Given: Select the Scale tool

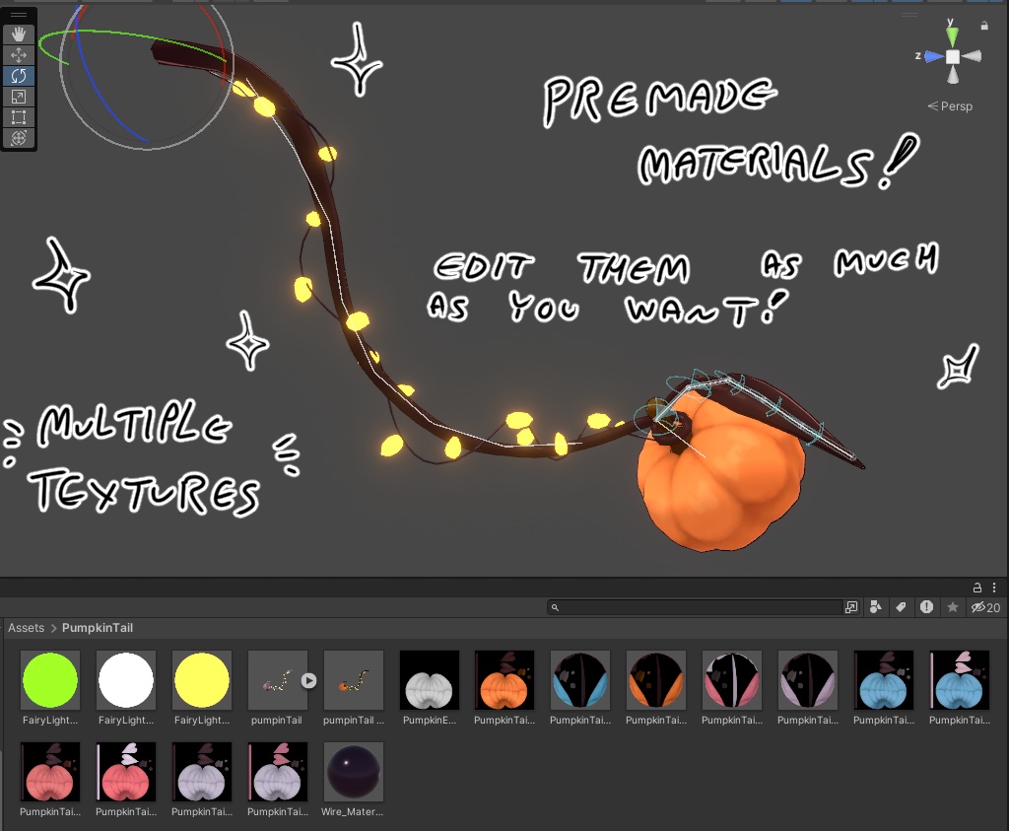Looking at the screenshot, I should [18, 96].
